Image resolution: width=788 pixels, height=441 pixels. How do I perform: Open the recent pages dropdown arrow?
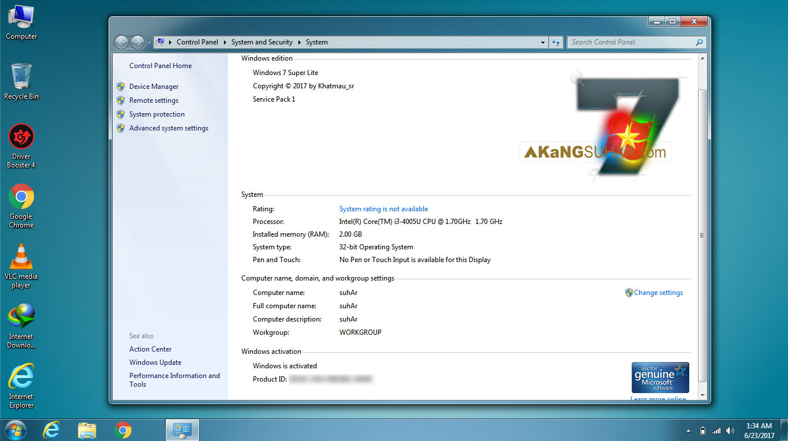pos(149,42)
